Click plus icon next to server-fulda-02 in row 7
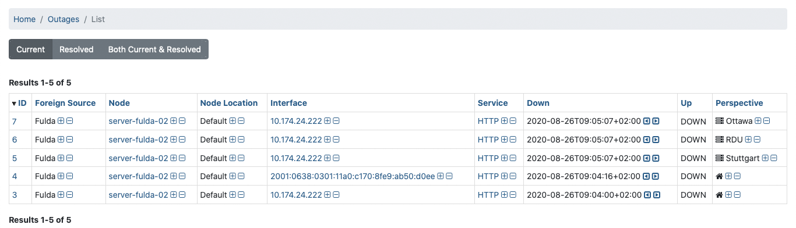796x228 pixels. pyautogui.click(x=173, y=121)
